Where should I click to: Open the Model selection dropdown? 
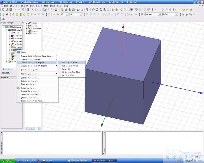[176, 14]
